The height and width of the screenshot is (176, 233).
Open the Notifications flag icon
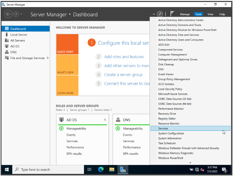tap(172, 14)
